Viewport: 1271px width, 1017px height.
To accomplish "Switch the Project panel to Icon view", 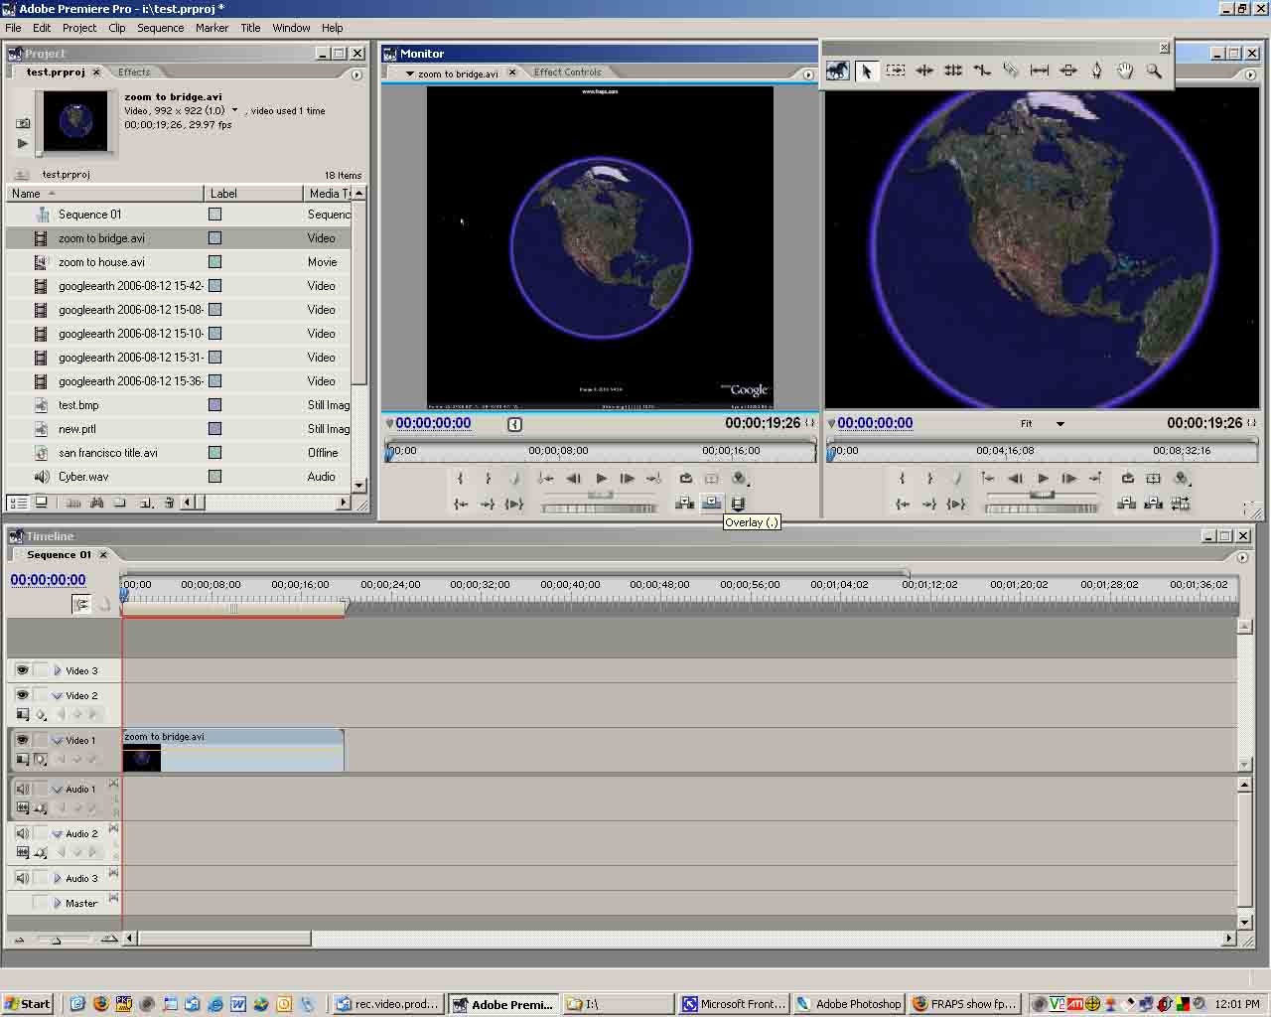I will 41,504.
